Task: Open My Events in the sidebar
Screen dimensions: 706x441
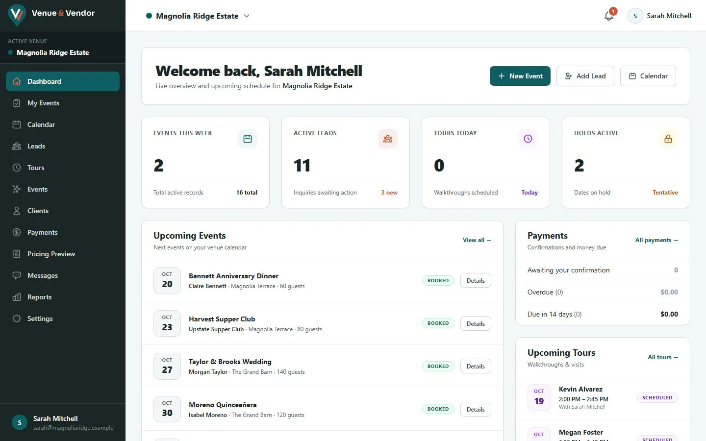Action: (x=63, y=103)
